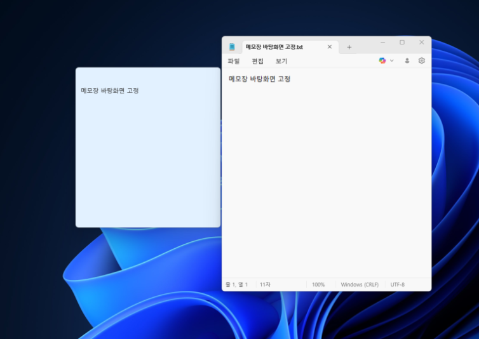Viewport: 479px width, 339px height.
Task: Expand the Copilot dropdown chevron
Action: 391,60
